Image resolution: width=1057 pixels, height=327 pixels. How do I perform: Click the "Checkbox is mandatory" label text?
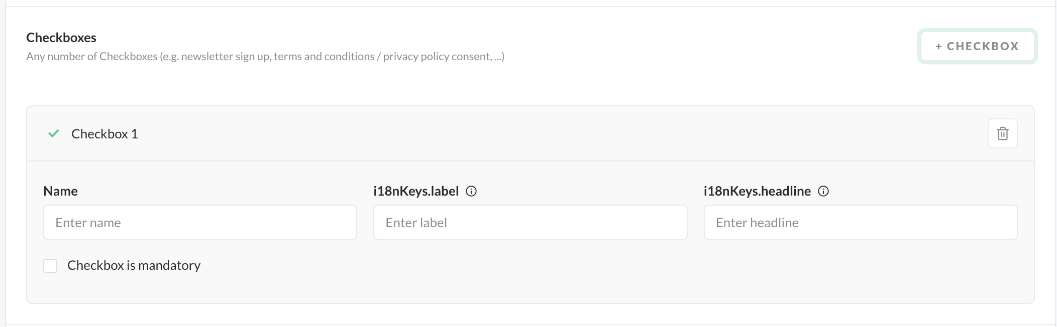tap(134, 265)
